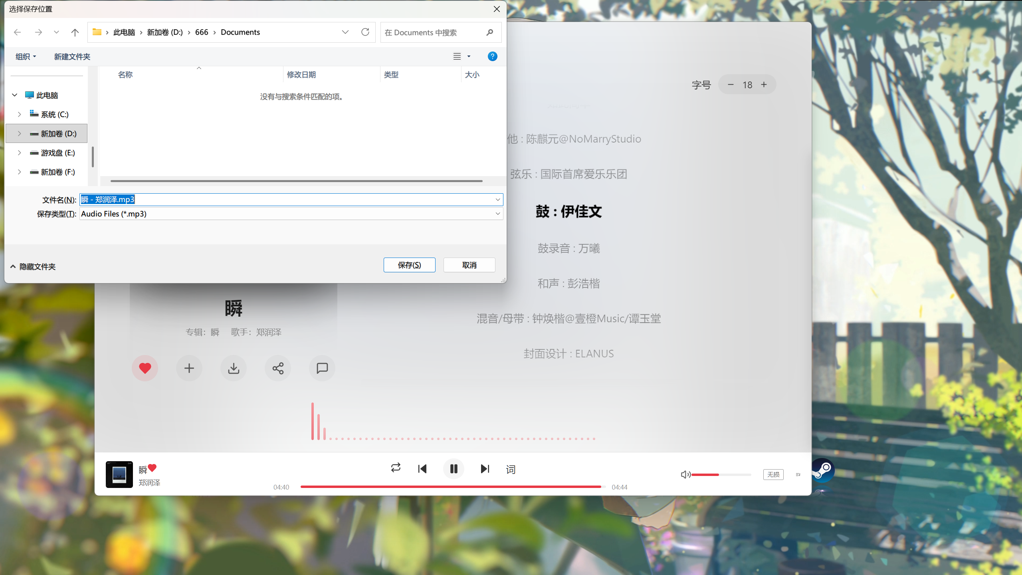
Task: Mute the volume with the speaker icon
Action: (x=685, y=474)
